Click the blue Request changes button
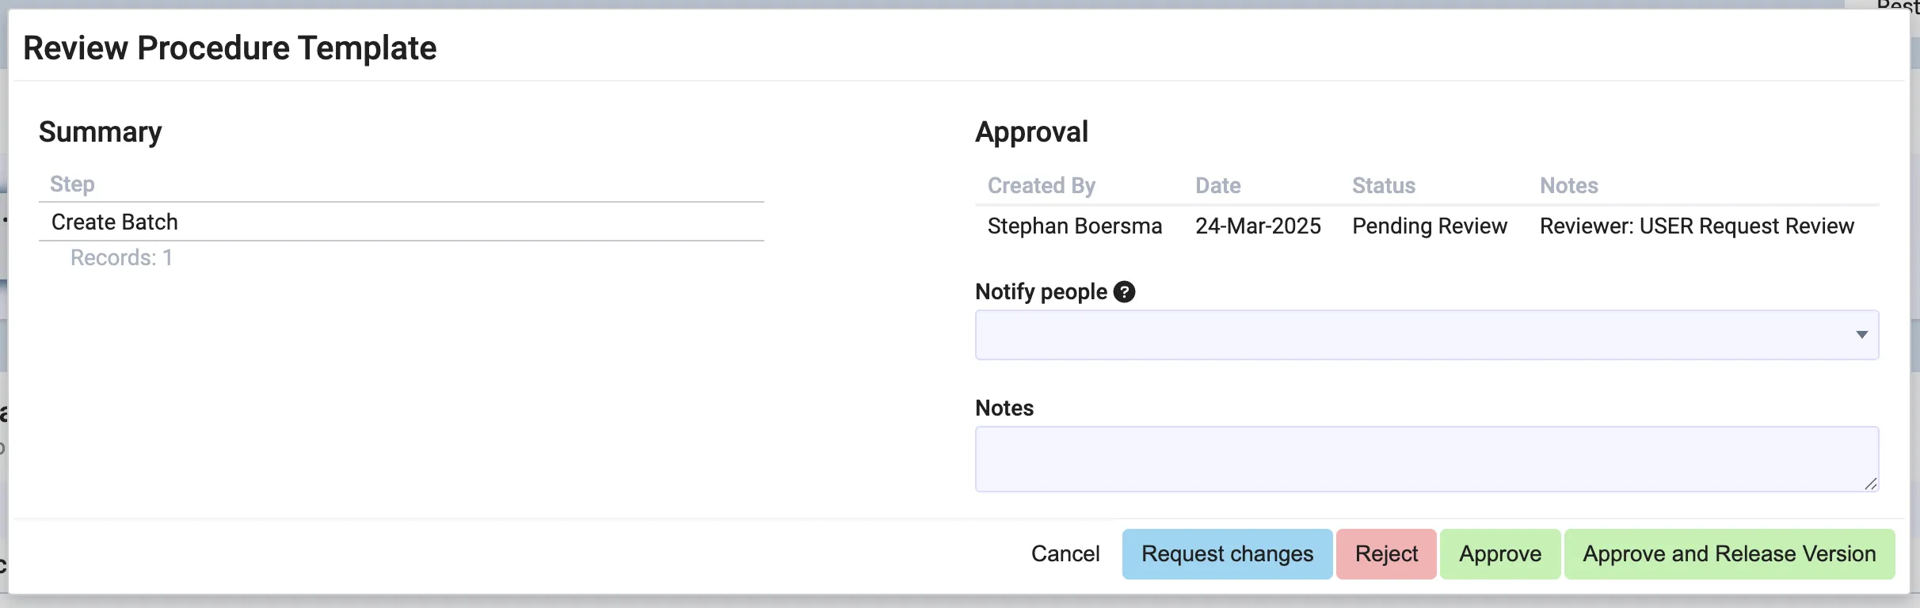The height and width of the screenshot is (608, 1920). 1227,554
